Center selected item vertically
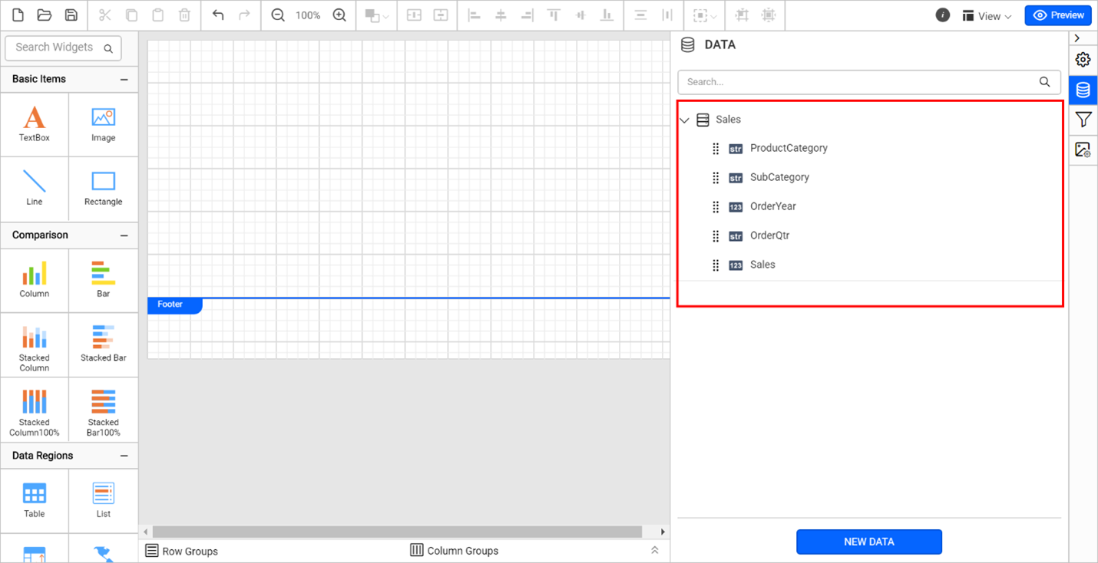The width and height of the screenshot is (1098, 563). [x=440, y=15]
